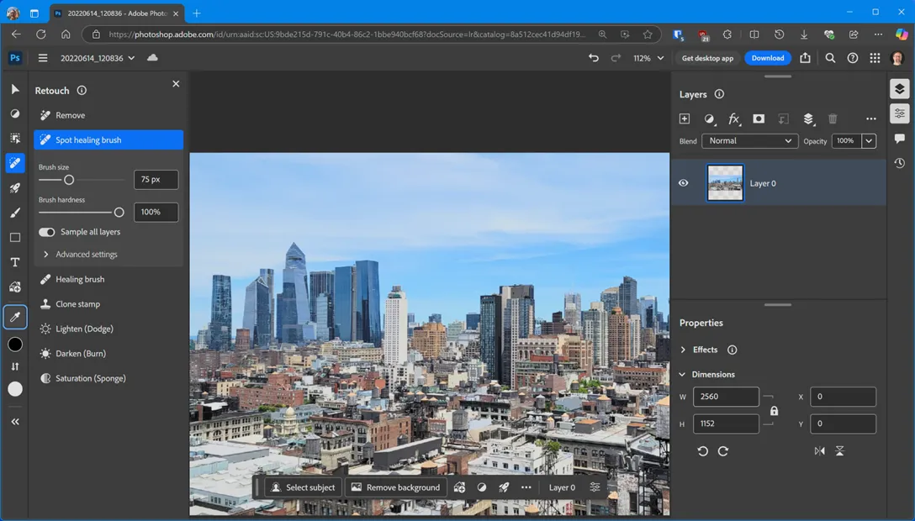
Task: Delete layer using the trash icon
Action: pyautogui.click(x=833, y=119)
